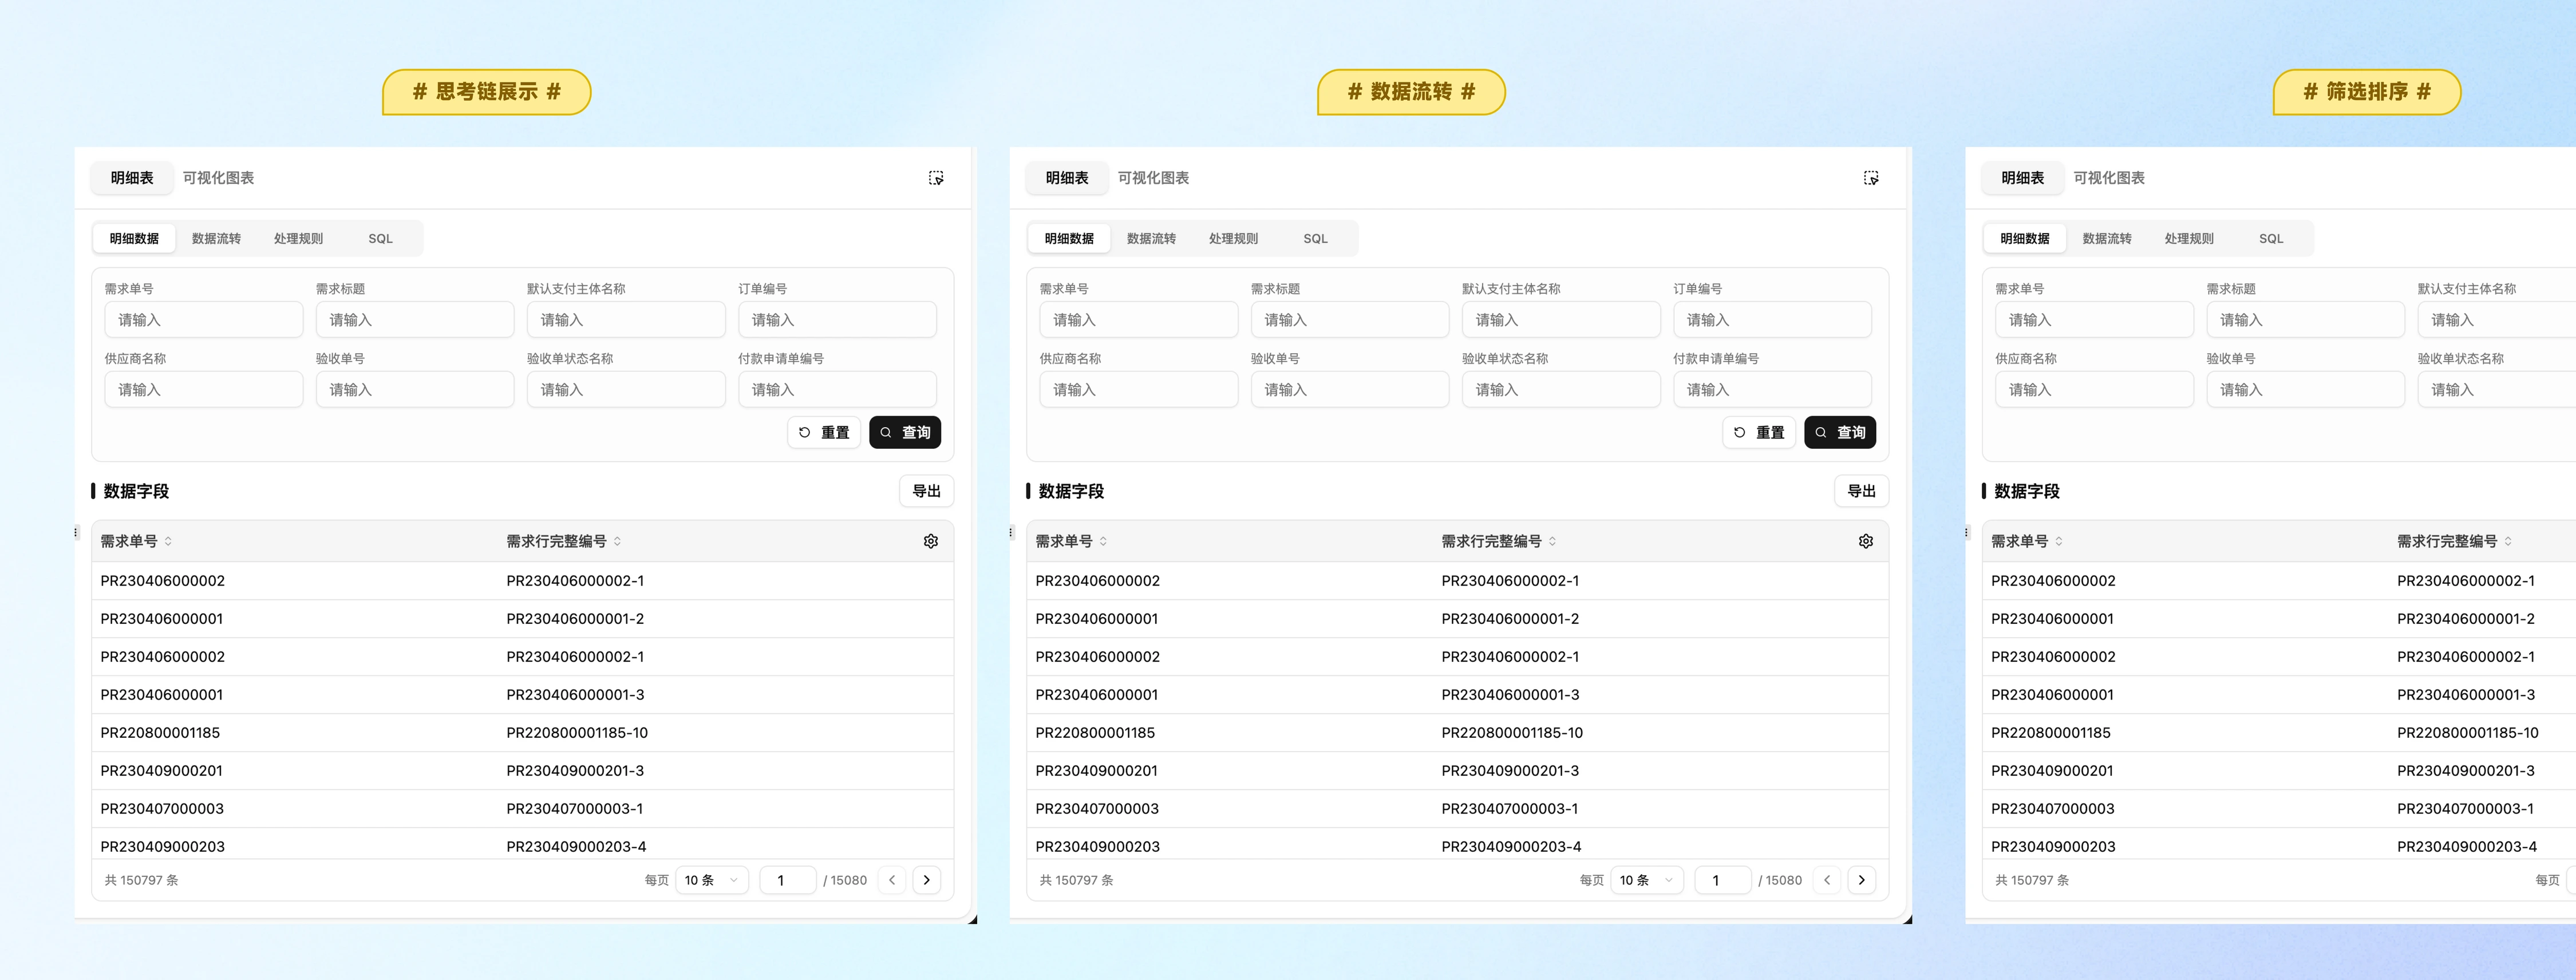Open SQL sub-tab in 筛选排序 panel
This screenshot has width=2576, height=980.
[x=2271, y=239]
